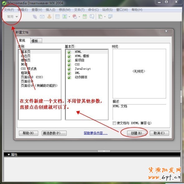The height and width of the screenshot is (184, 184).
Task: Insert the Date using the calendar icon
Action: tap(85, 17)
